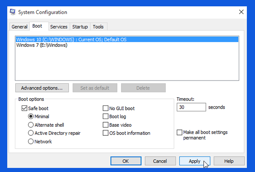Click into the Timeout seconds field

(x=191, y=107)
